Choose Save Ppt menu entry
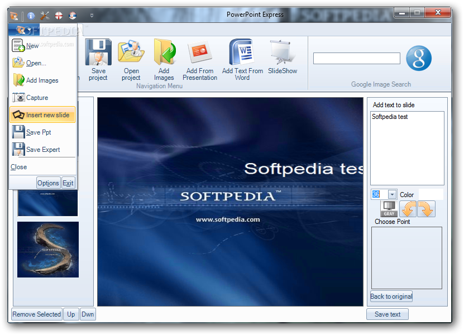The height and width of the screenshot is (335, 464). [x=42, y=132]
